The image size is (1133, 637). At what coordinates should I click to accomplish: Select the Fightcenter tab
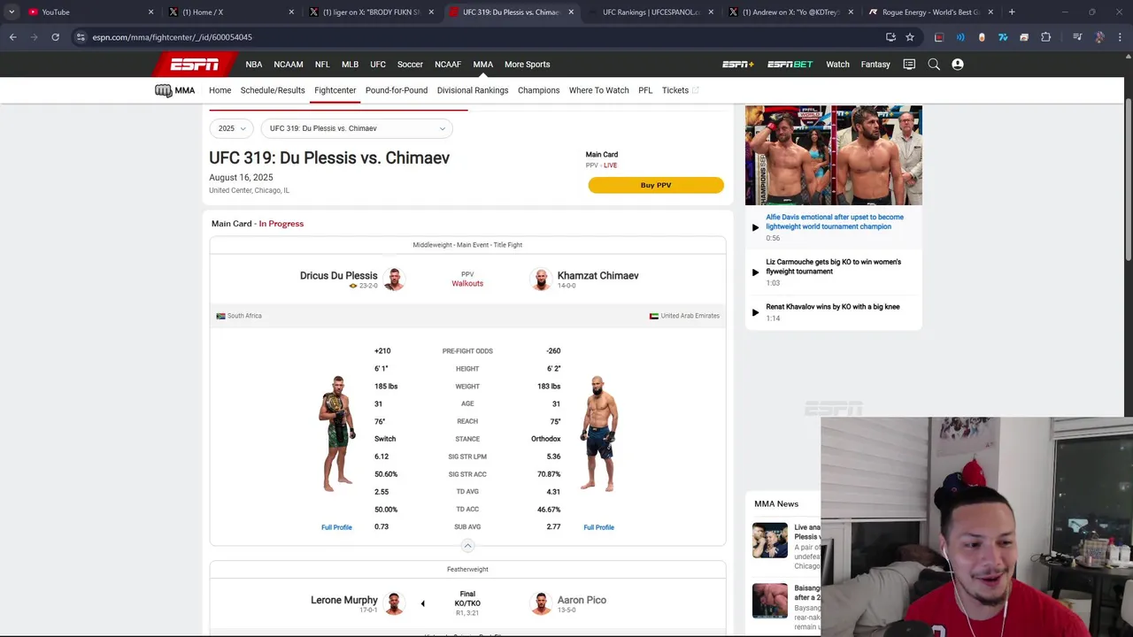(x=335, y=90)
